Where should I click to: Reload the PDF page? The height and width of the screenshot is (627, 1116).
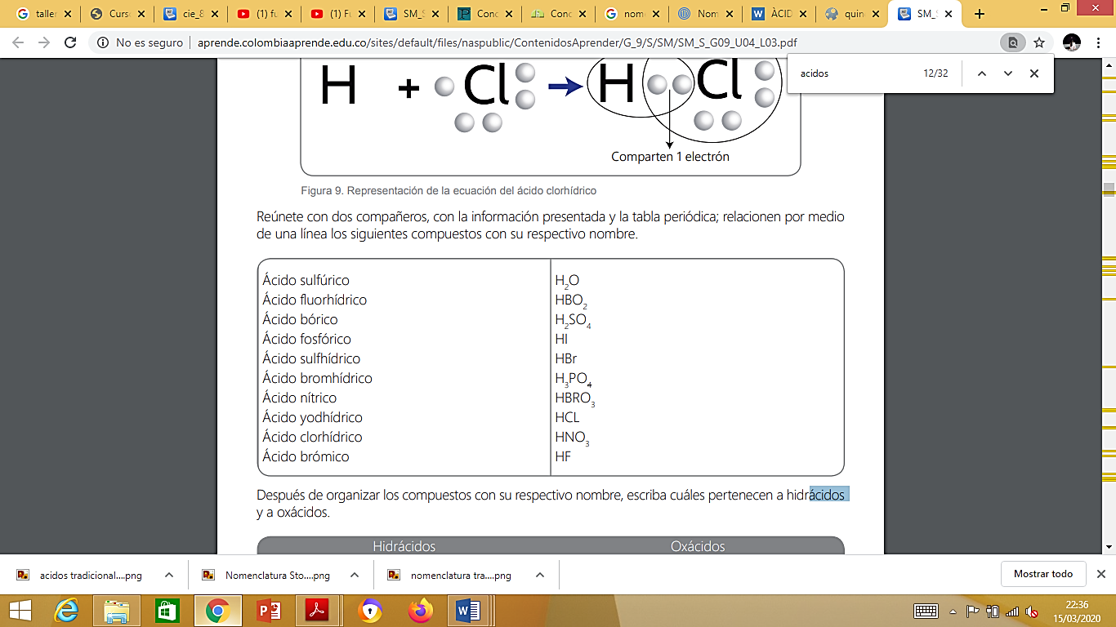70,42
